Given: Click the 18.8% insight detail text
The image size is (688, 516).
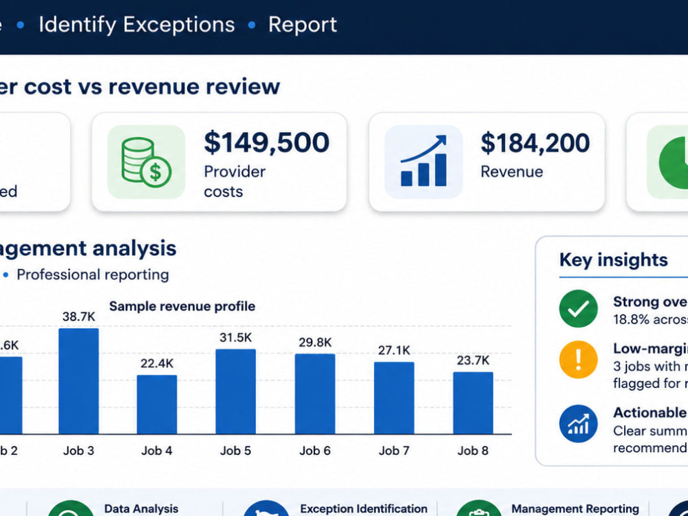Looking at the screenshot, I should tap(650, 319).
